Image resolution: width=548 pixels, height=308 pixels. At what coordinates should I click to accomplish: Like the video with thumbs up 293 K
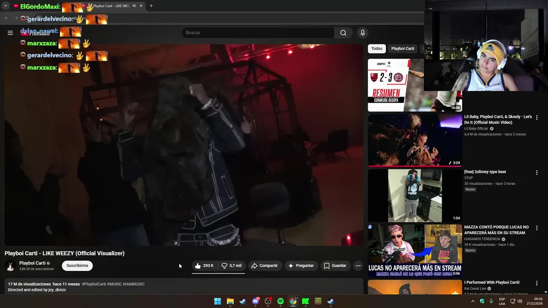pos(204,266)
